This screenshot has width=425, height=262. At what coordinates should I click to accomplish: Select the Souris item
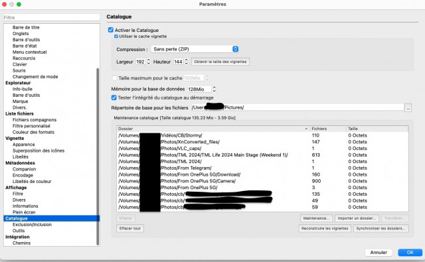point(19,71)
